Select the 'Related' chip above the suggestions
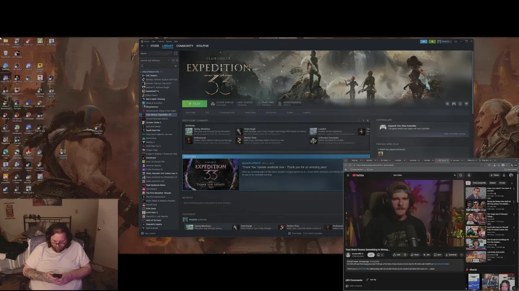Screen dimensions: 519x291 point(492,183)
